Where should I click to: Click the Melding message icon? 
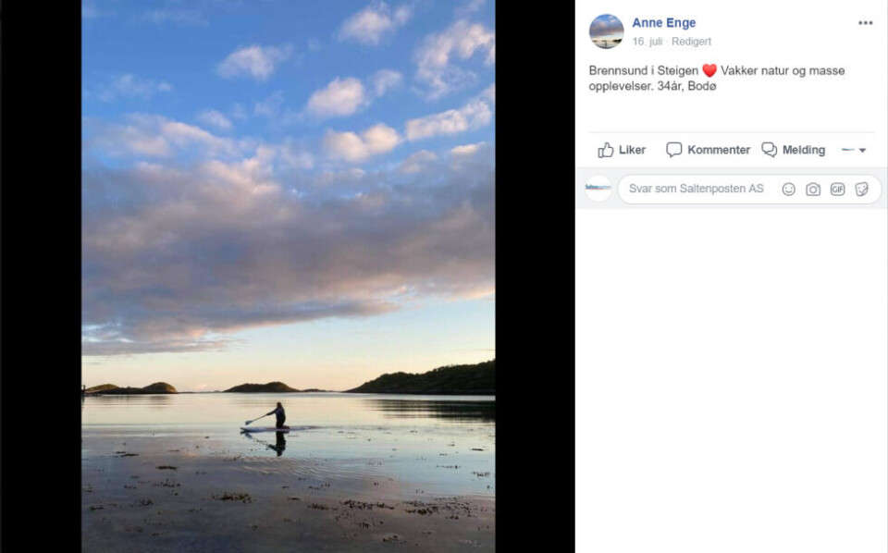click(770, 150)
